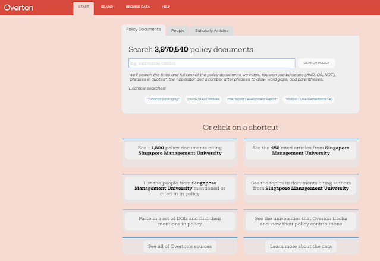
Task: Try the Phillips Curve Netherlands example search
Action: 309,99
